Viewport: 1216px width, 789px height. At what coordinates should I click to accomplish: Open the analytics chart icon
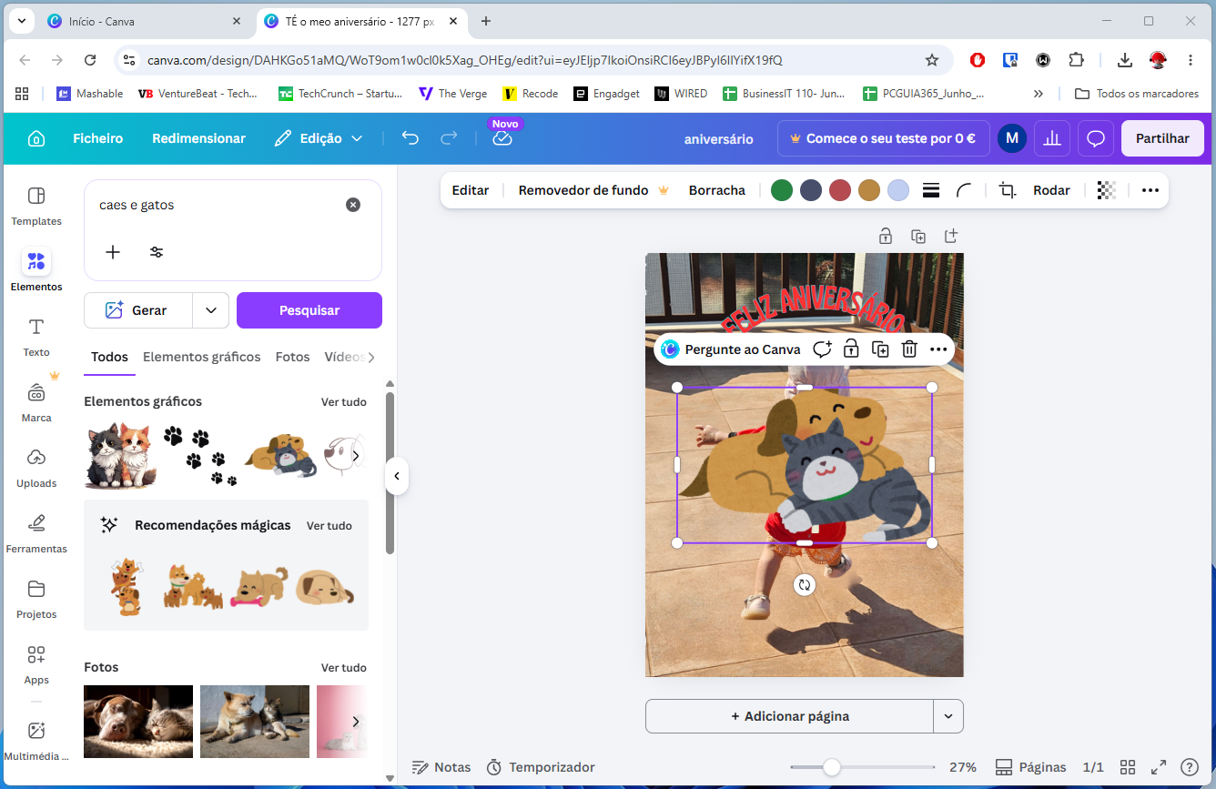tap(1052, 138)
